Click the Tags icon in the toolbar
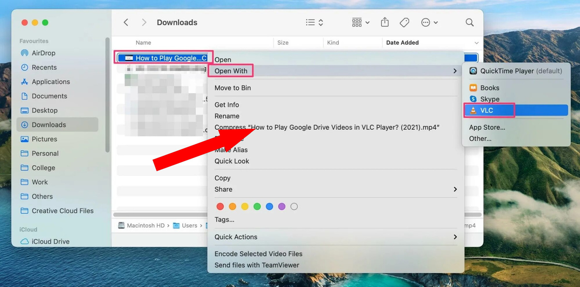The height and width of the screenshot is (287, 580). [x=405, y=22]
